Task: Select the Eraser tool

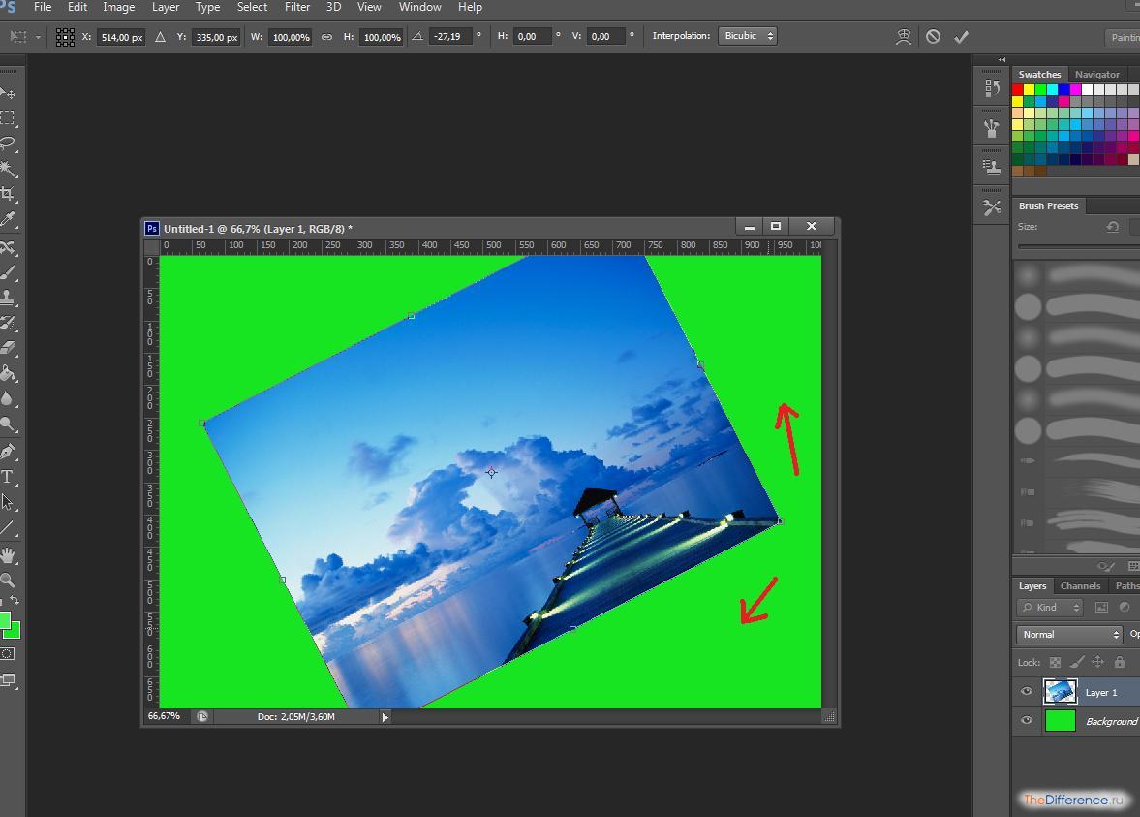Action: coord(8,349)
